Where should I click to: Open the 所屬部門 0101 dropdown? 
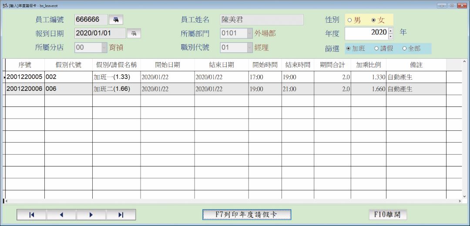250,33
